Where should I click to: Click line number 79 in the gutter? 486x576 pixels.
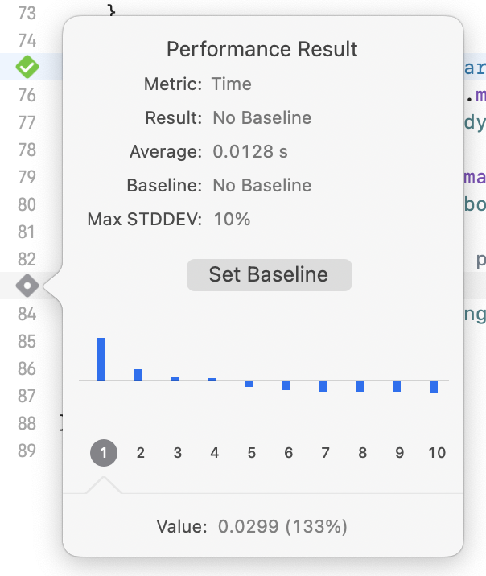(x=27, y=177)
